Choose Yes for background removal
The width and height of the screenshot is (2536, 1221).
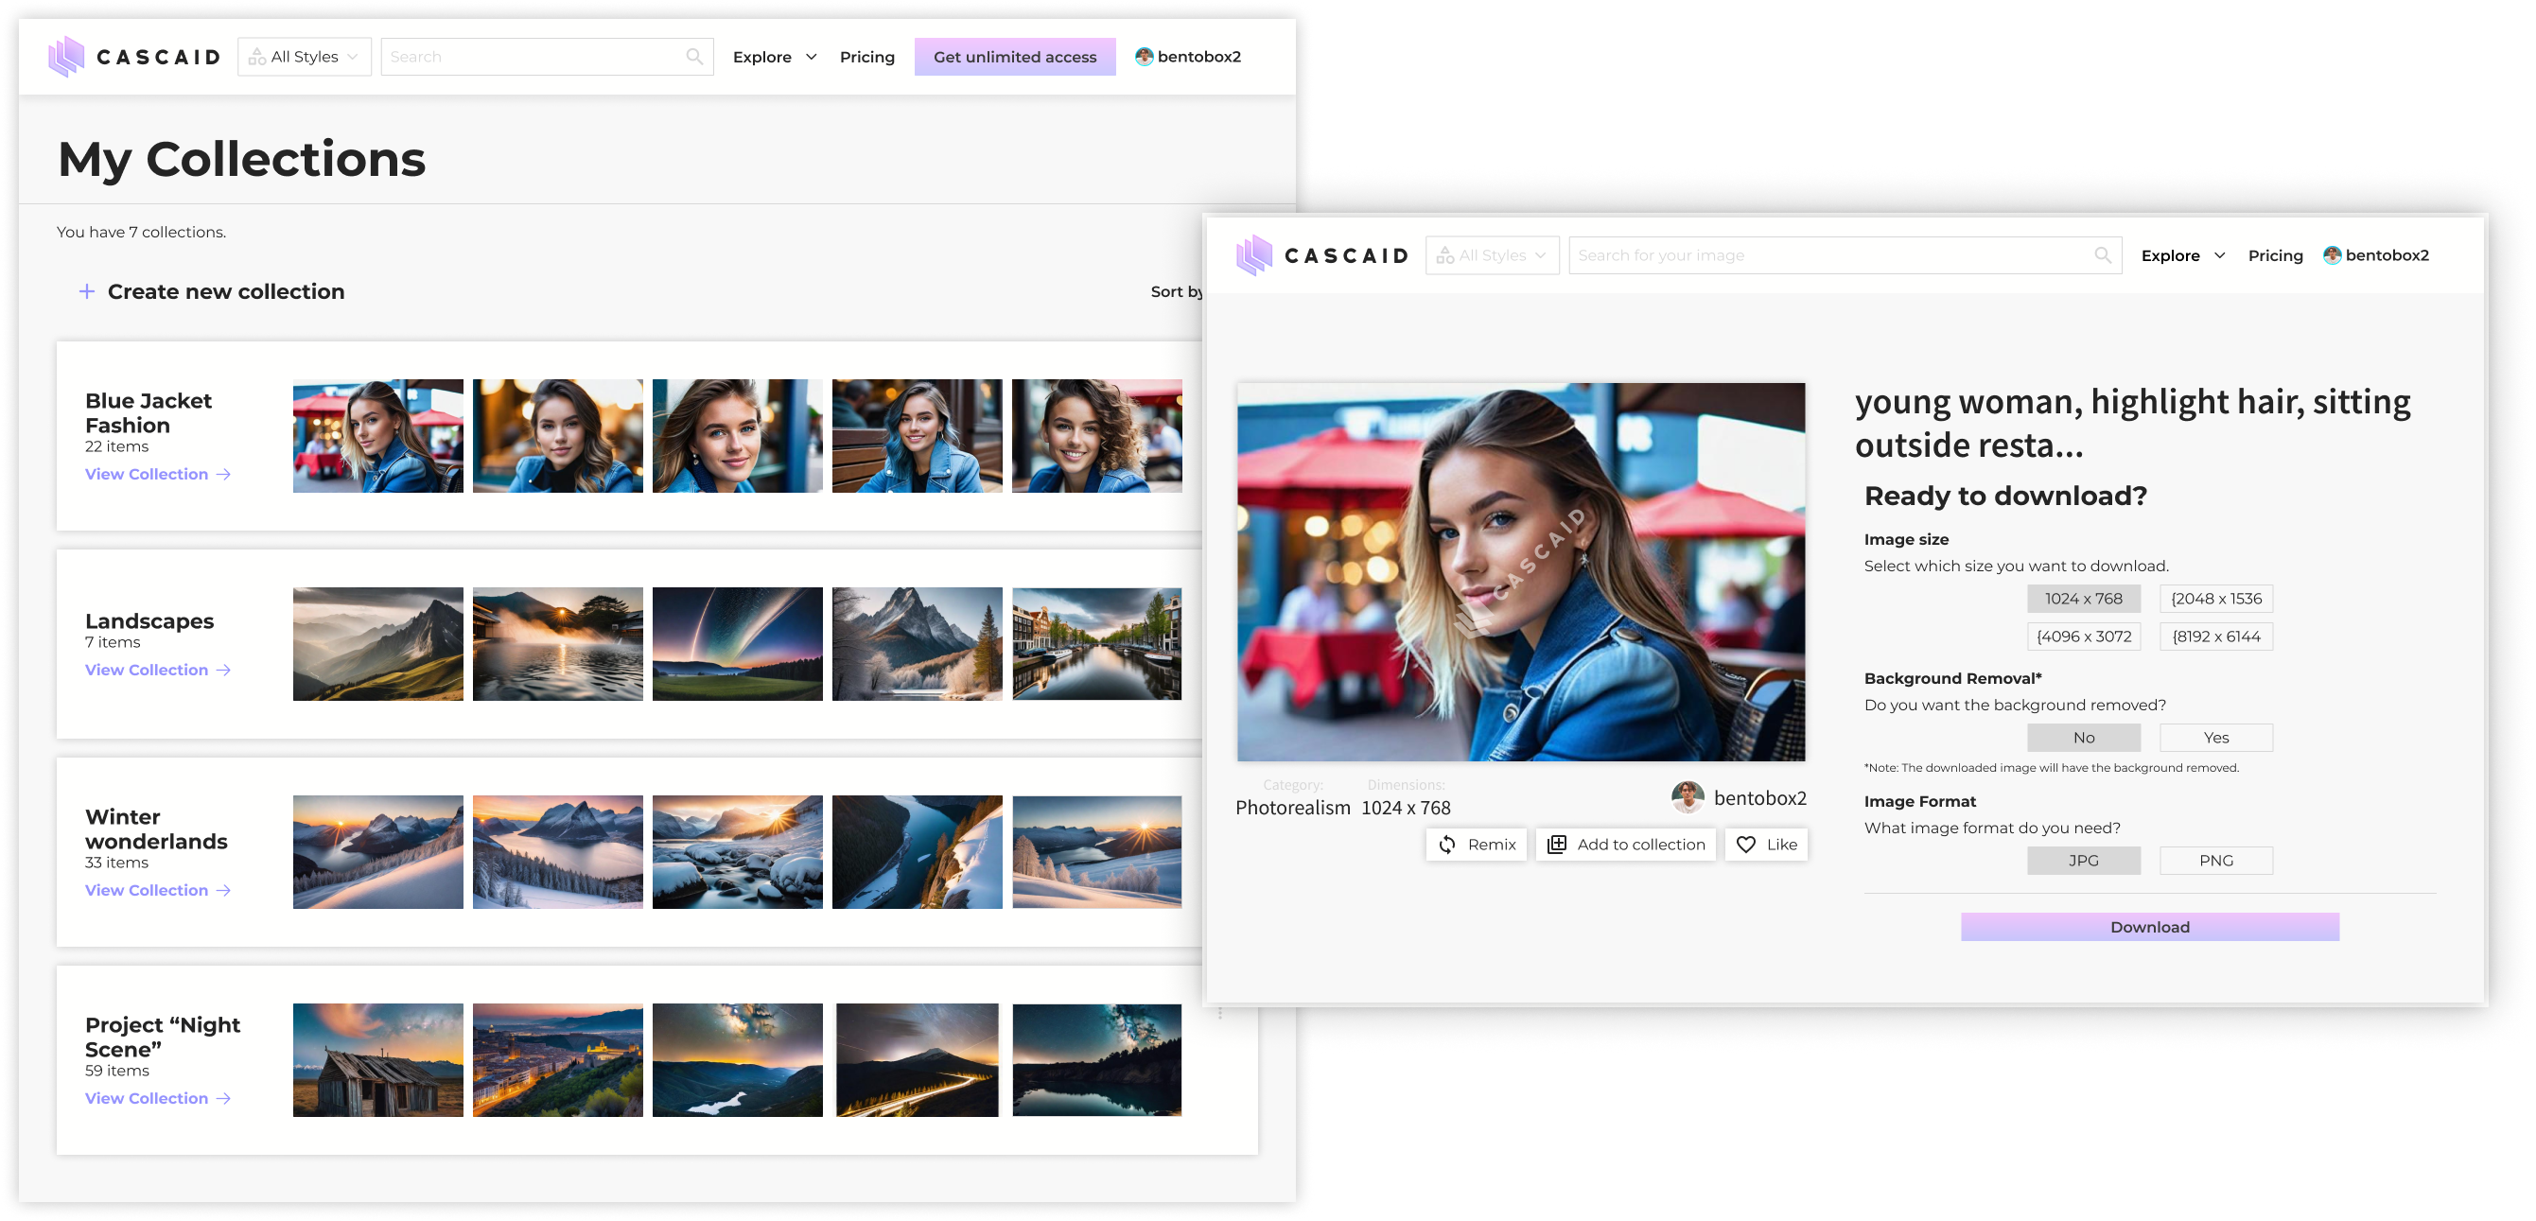point(2215,738)
